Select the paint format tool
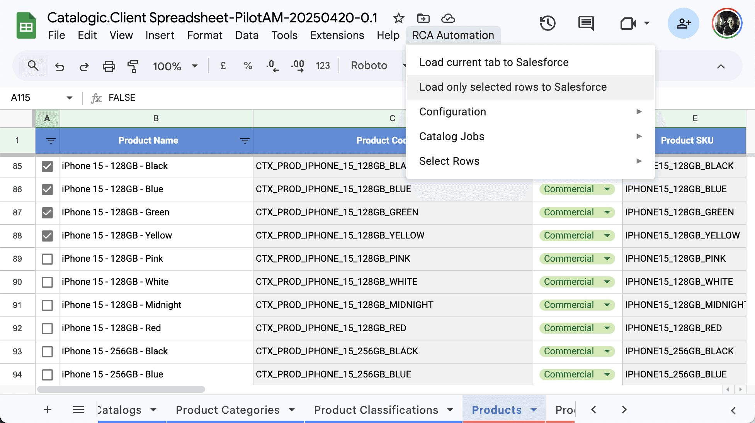Image resolution: width=755 pixels, height=423 pixels. tap(133, 66)
